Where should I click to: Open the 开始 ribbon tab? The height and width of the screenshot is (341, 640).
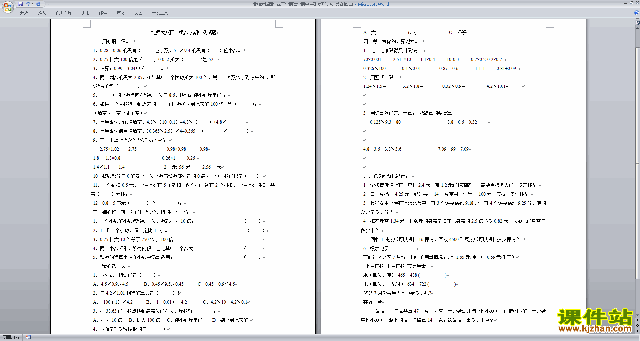[24, 13]
